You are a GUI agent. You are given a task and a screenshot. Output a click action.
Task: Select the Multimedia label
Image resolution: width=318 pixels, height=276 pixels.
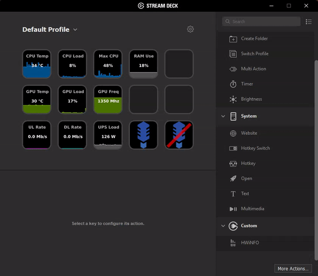[252, 209]
